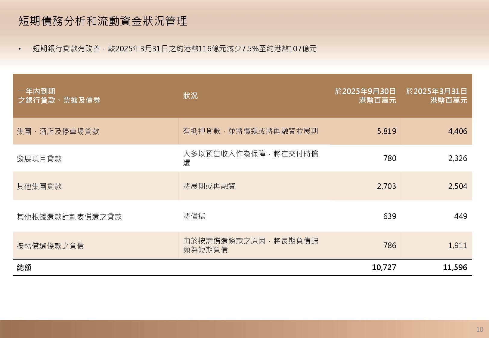
Task: Click the 總額 total row label
Action: pos(24,267)
